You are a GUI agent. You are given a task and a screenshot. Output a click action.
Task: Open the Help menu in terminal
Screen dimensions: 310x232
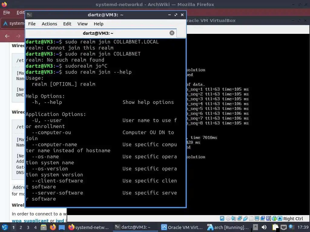click(98, 24)
